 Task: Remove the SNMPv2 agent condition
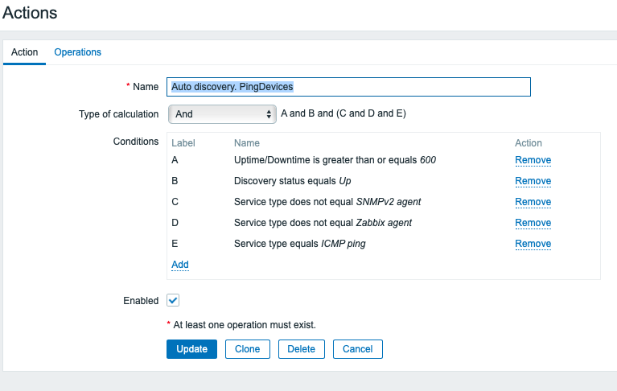(533, 202)
